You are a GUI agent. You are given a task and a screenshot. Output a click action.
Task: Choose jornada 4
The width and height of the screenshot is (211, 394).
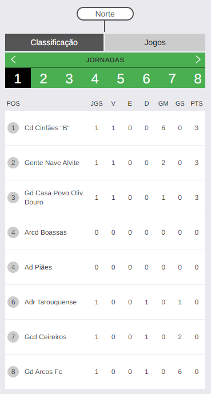click(x=95, y=78)
